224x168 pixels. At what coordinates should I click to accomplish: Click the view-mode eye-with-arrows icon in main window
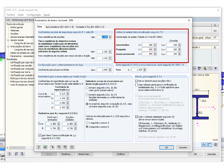pos(200,68)
